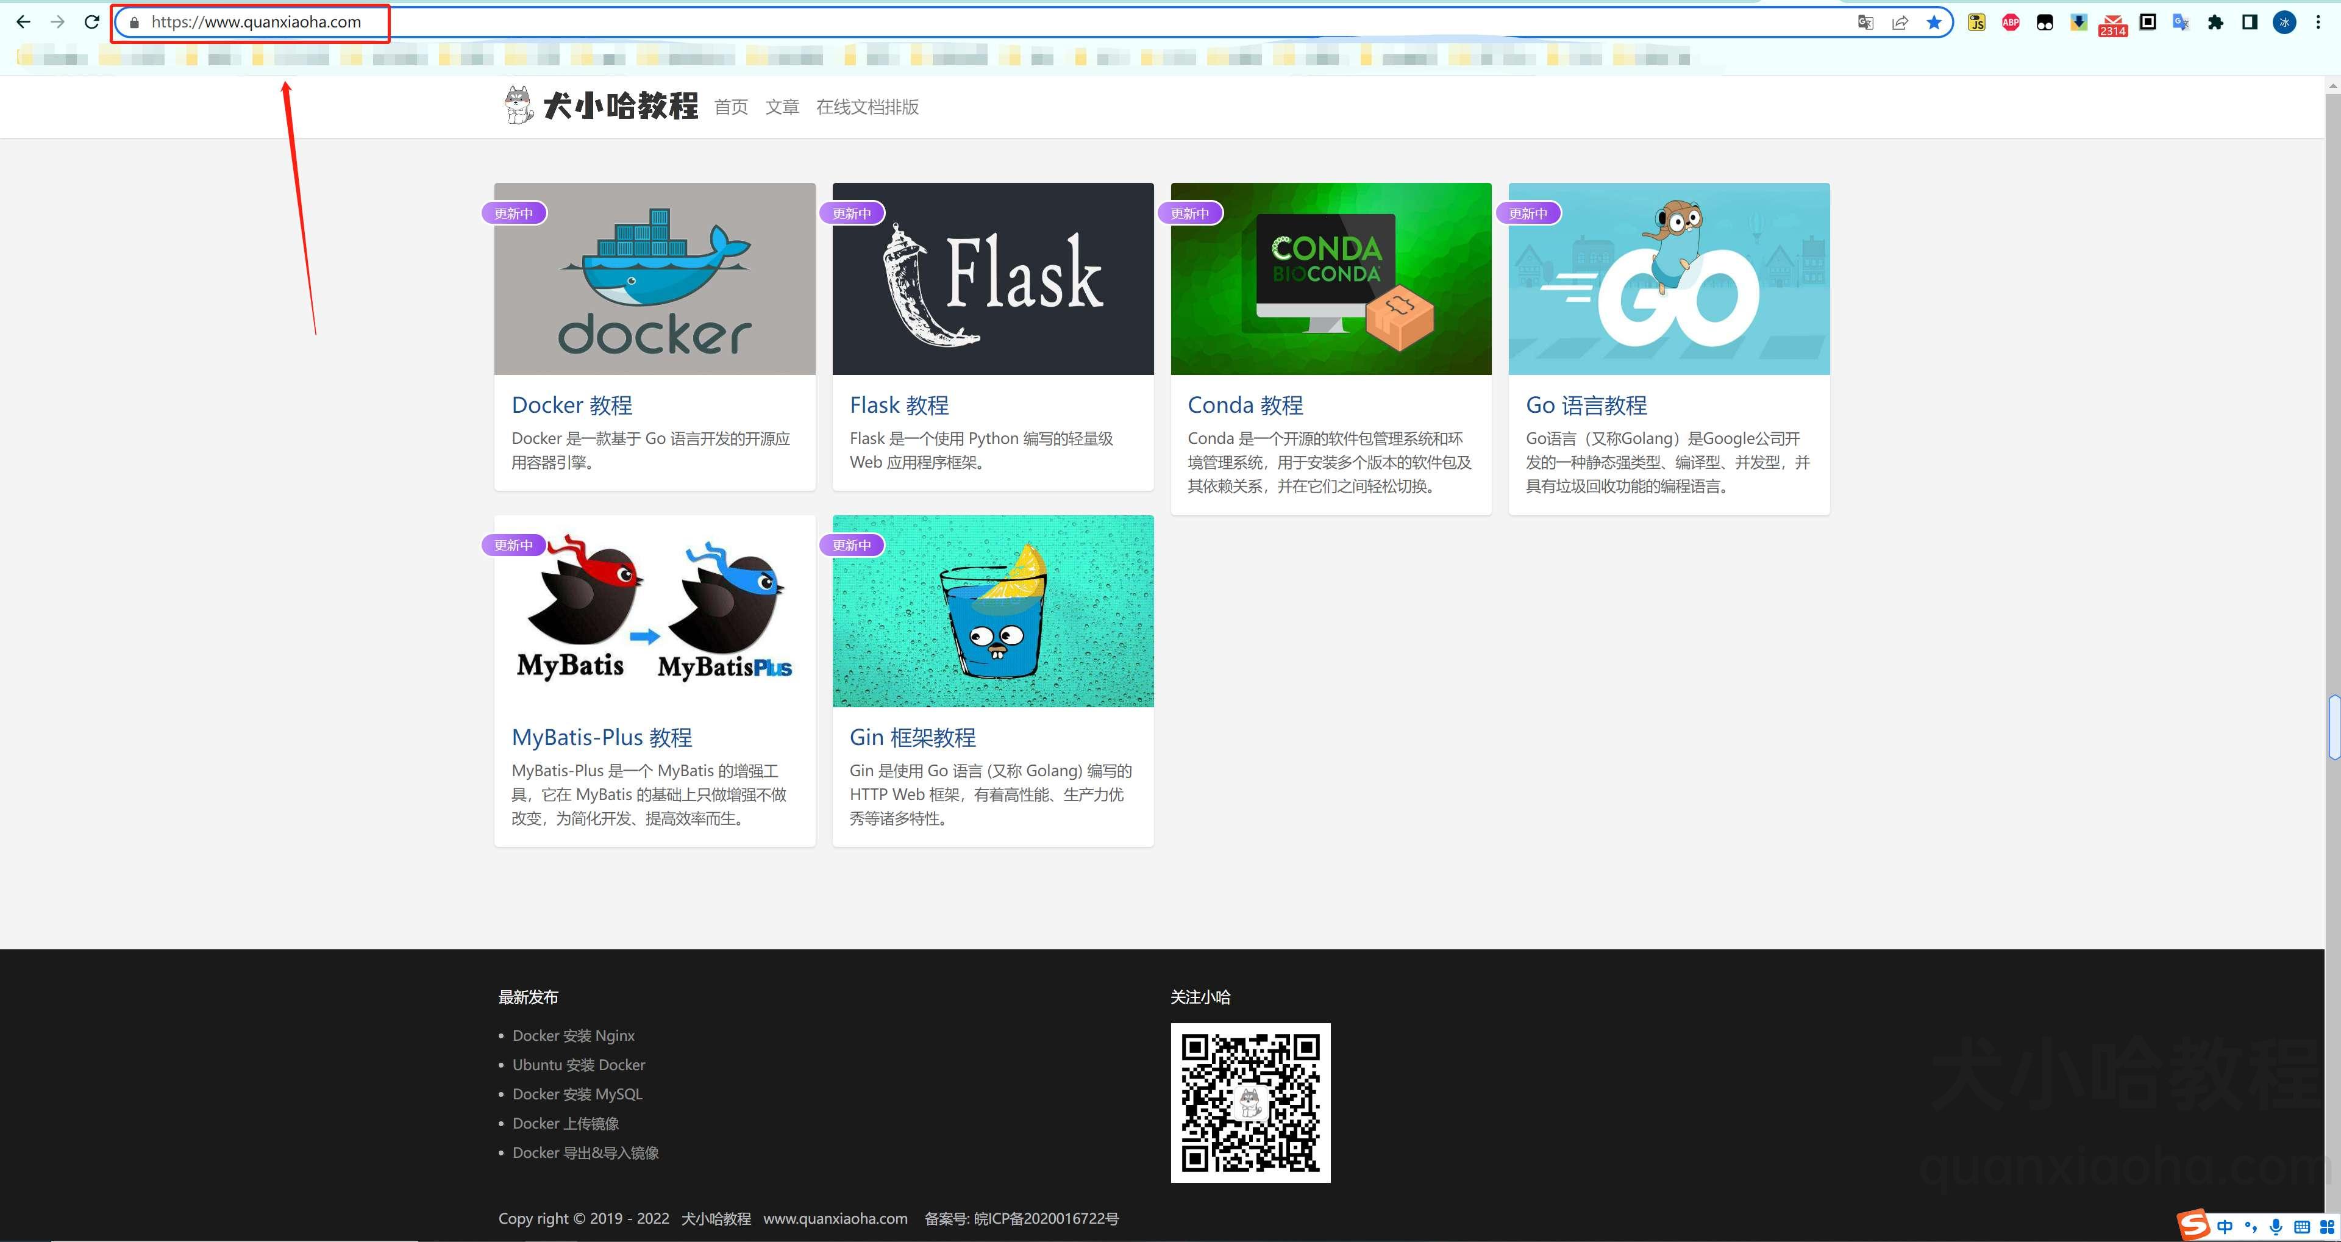Screen dimensions: 2341x1242
Task: Open the Adblock Plus extension
Action: point(2011,23)
